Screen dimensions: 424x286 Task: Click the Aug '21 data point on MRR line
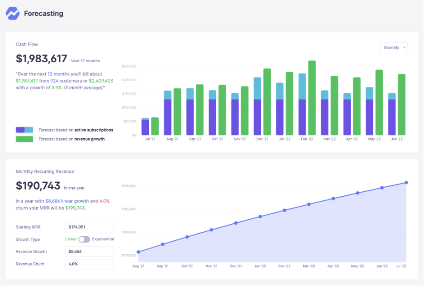138,252
